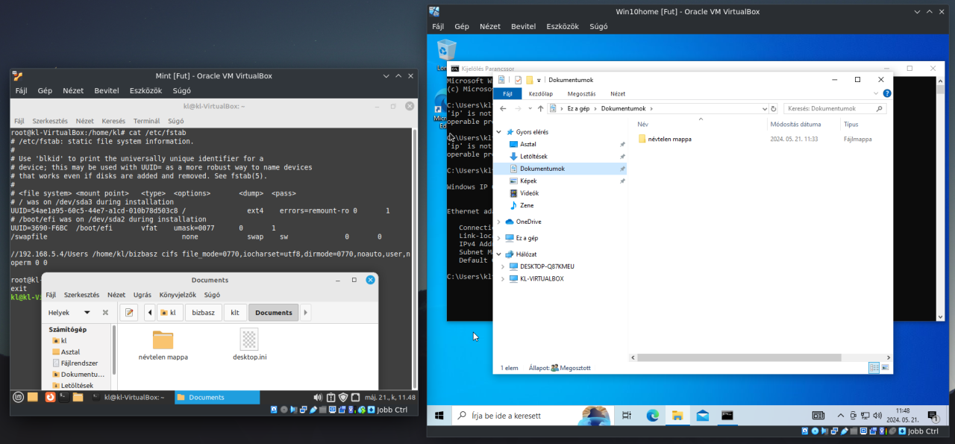Launch Microsoft Edge from the Windows taskbar
This screenshot has height=444, width=955.
652,416
